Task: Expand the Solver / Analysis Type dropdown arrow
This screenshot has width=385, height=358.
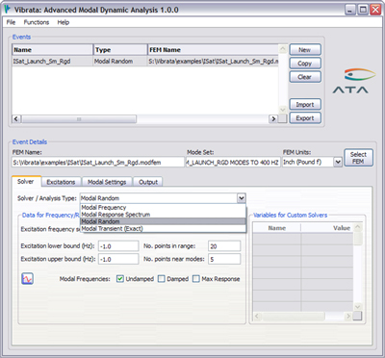Action: 242,198
